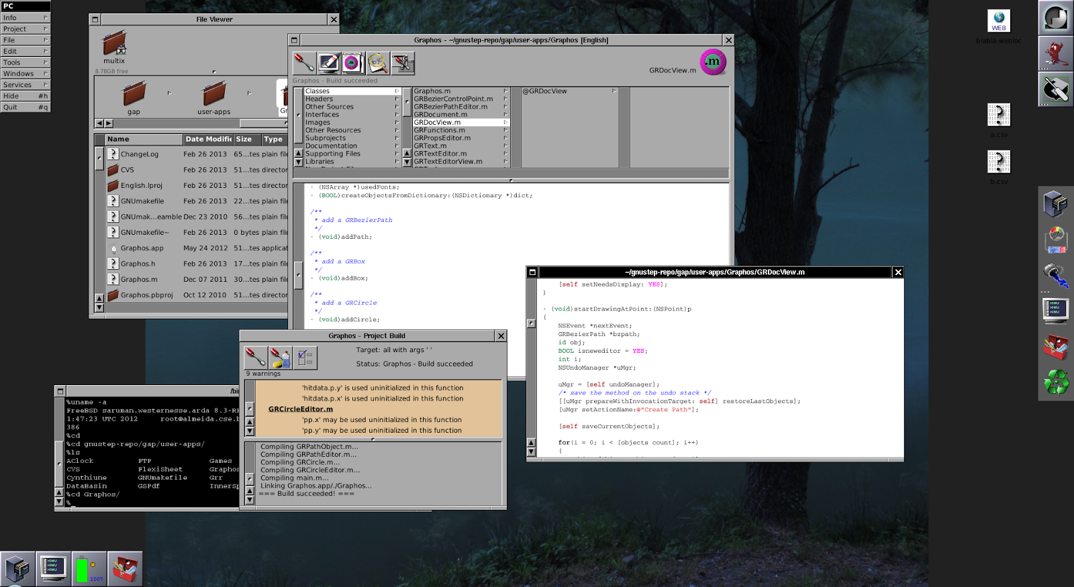Select GRFunctions.m in the class list
This screenshot has width=1074, height=587.
(461, 130)
